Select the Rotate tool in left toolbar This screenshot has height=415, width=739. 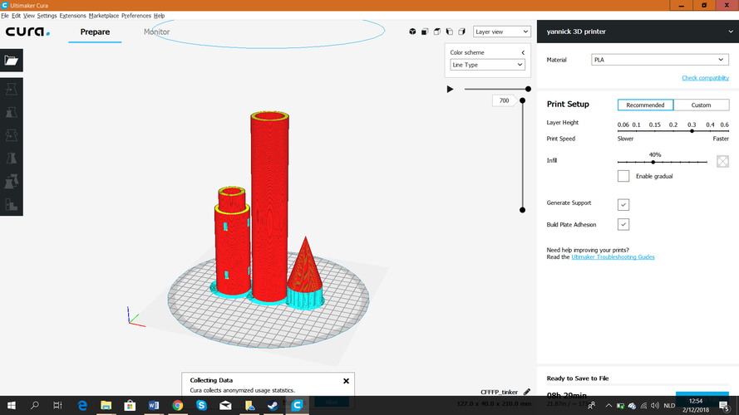click(12, 135)
